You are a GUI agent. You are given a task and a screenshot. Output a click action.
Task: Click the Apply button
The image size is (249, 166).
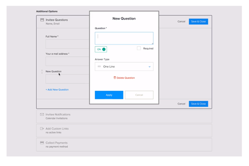pos(109,95)
